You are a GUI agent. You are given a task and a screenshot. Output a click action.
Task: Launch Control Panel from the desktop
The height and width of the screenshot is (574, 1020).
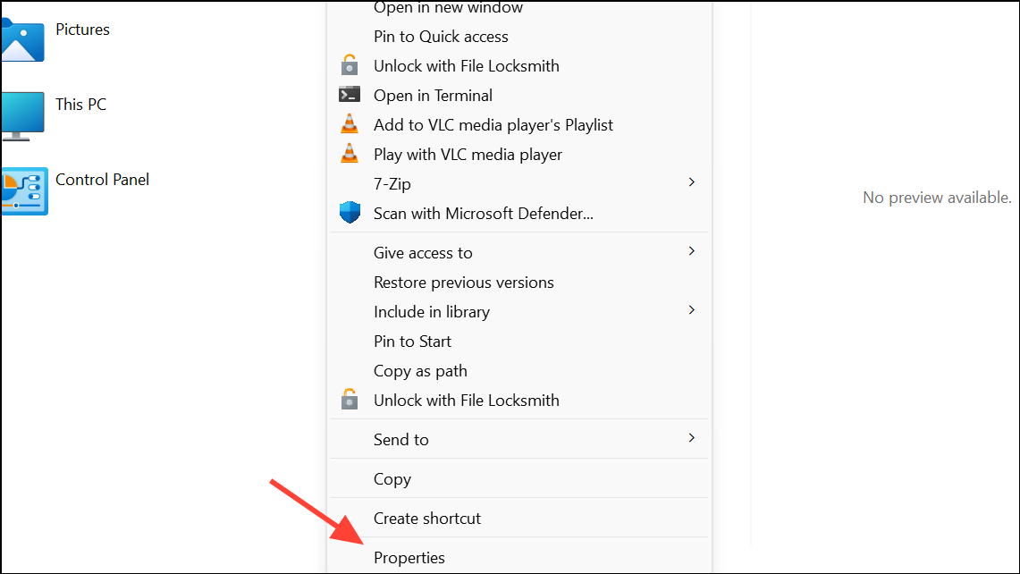coord(102,179)
